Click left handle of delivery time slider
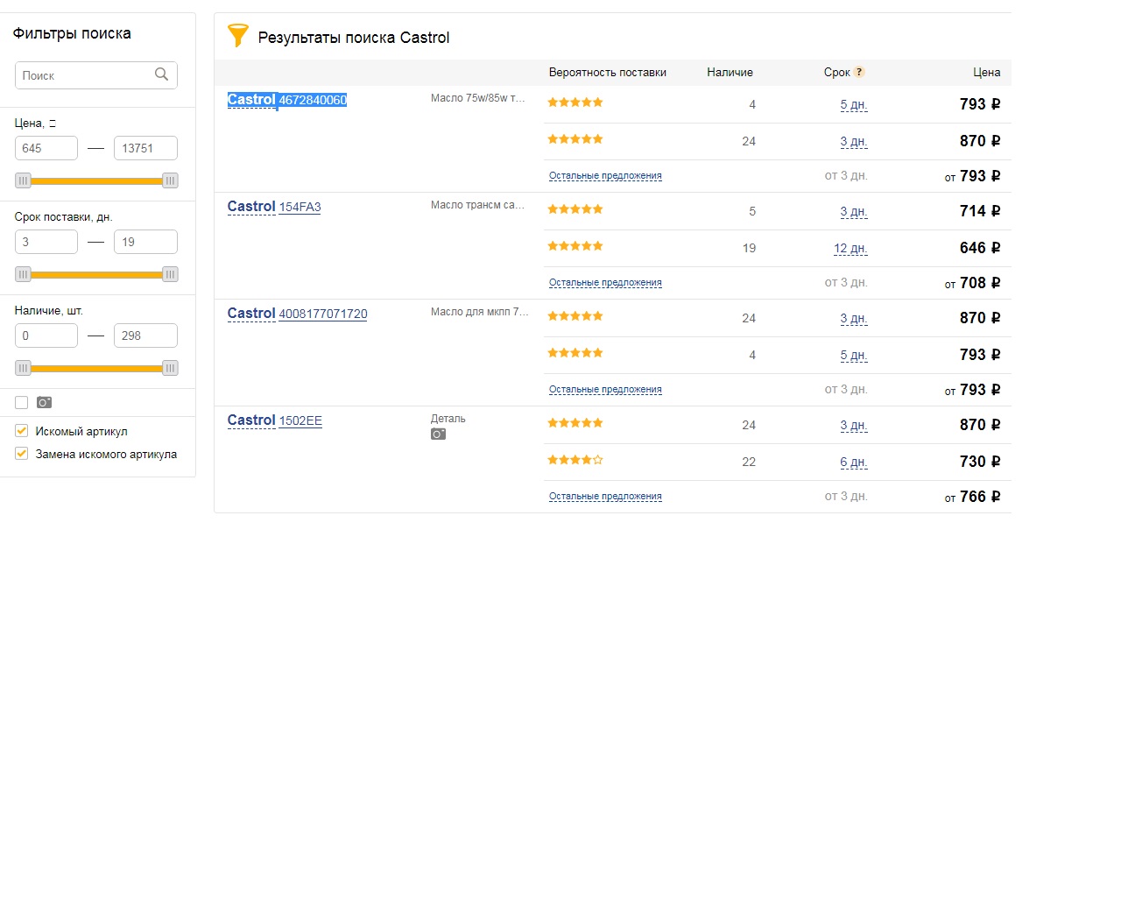This screenshot has width=1121, height=897. pos(23,274)
